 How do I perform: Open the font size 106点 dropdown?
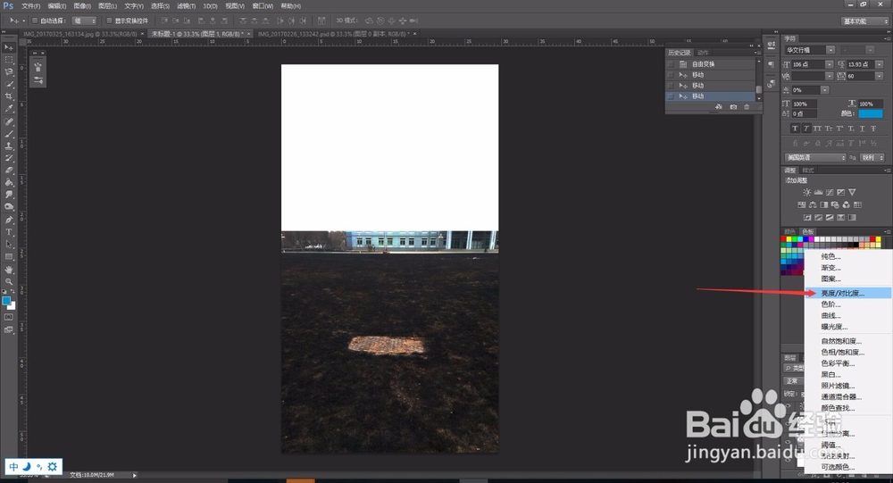pyautogui.click(x=830, y=64)
